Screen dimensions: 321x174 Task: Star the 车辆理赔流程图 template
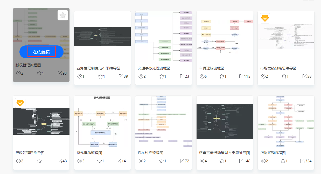(222, 76)
